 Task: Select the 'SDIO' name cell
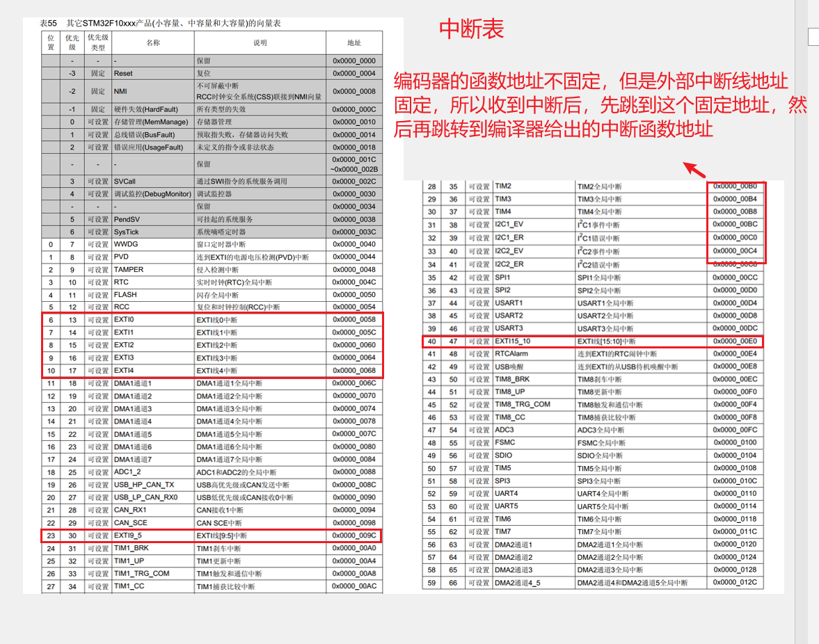tap(534, 456)
